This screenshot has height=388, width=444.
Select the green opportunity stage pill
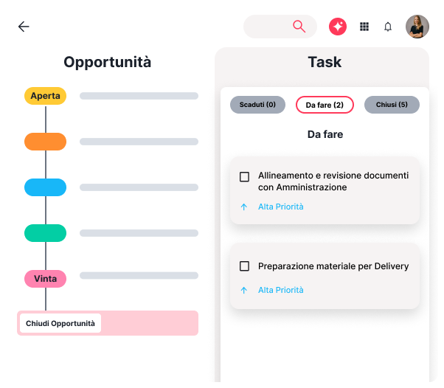[x=45, y=233]
